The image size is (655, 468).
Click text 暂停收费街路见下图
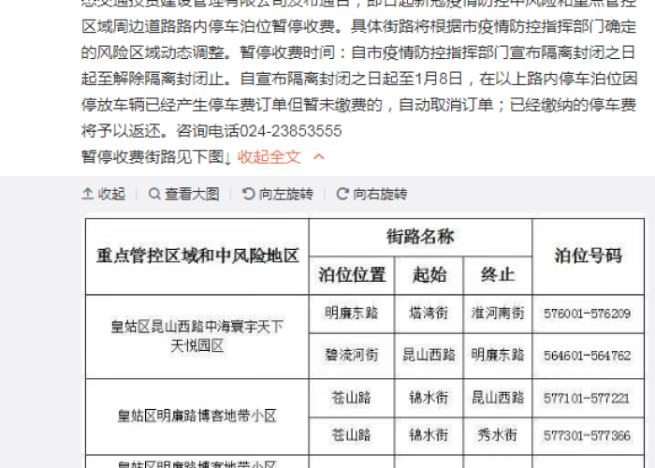point(153,157)
